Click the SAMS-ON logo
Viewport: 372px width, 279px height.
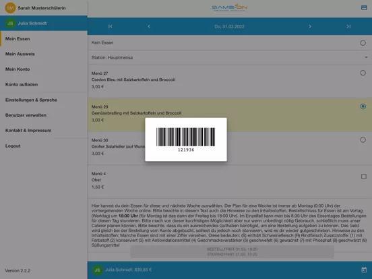pyautogui.click(x=229, y=8)
